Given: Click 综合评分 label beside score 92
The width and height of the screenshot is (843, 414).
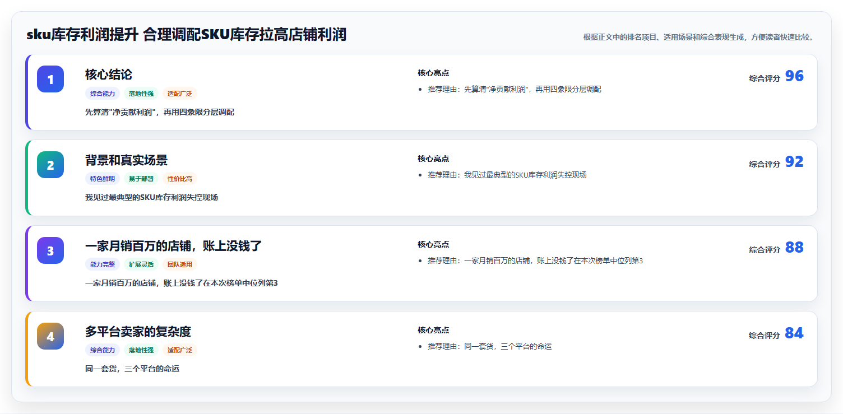Looking at the screenshot, I should coord(765,164).
